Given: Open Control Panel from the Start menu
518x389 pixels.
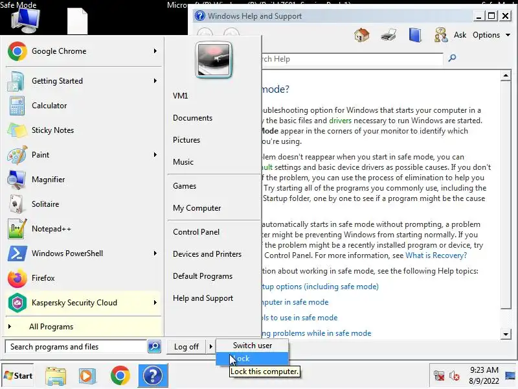Looking at the screenshot, I should (196, 232).
